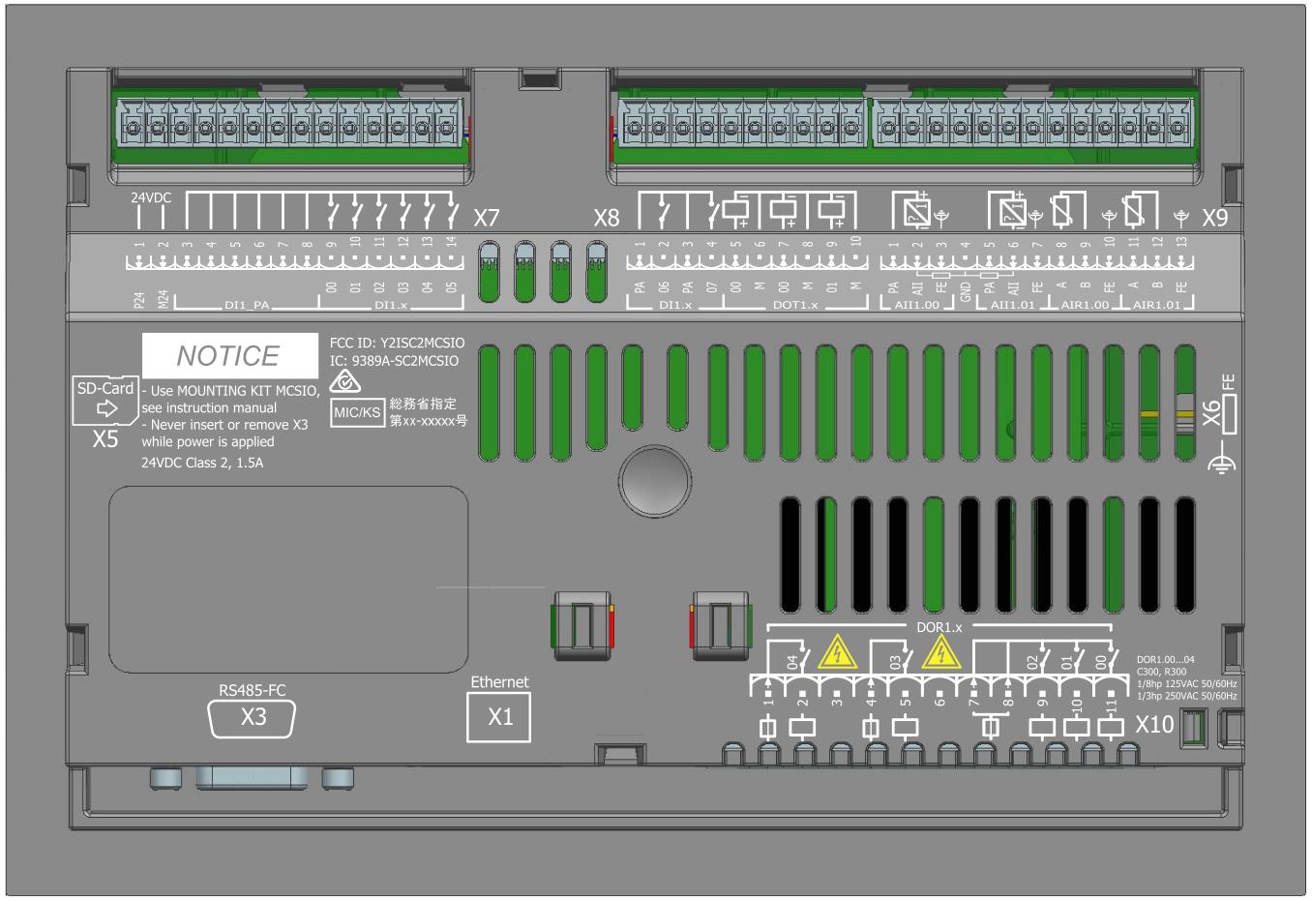Select the X9 connector label
The width and height of the screenshot is (1312, 901).
[1214, 220]
